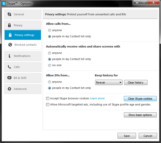Click the phone handset icon beside Calls
This screenshot has height=143, width=161.
click(x=9, y=67)
